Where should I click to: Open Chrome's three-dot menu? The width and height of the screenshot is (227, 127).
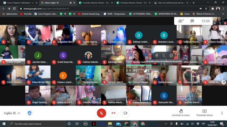(x=223, y=9)
